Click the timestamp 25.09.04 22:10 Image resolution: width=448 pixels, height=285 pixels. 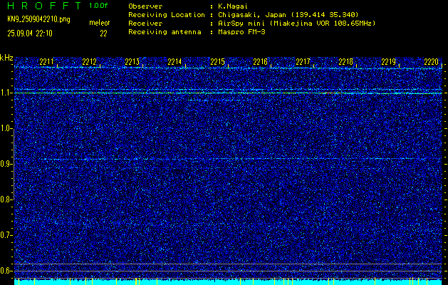coord(30,33)
